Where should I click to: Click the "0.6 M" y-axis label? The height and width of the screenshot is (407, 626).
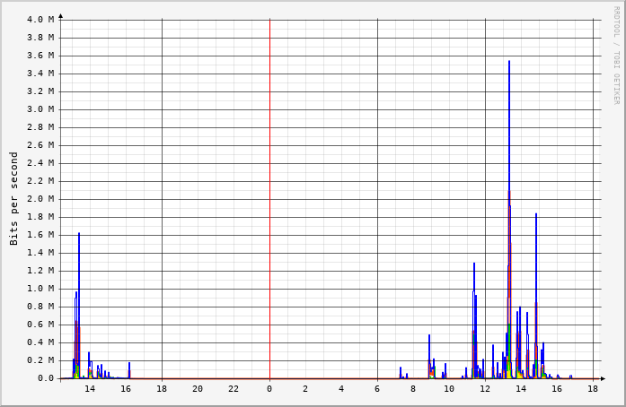(40, 325)
